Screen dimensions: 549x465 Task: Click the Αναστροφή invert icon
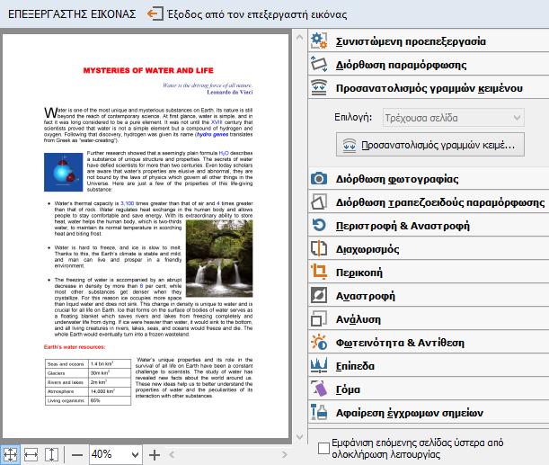click(x=319, y=295)
